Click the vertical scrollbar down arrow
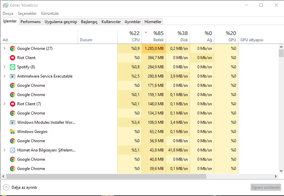 click(x=281, y=171)
